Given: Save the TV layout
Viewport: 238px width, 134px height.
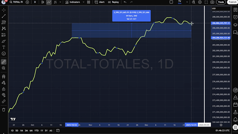Looking at the screenshot, I should [x=180, y=2].
